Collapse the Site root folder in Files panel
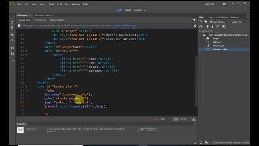Screen dimensions: 259x146 (x=200, y=35)
